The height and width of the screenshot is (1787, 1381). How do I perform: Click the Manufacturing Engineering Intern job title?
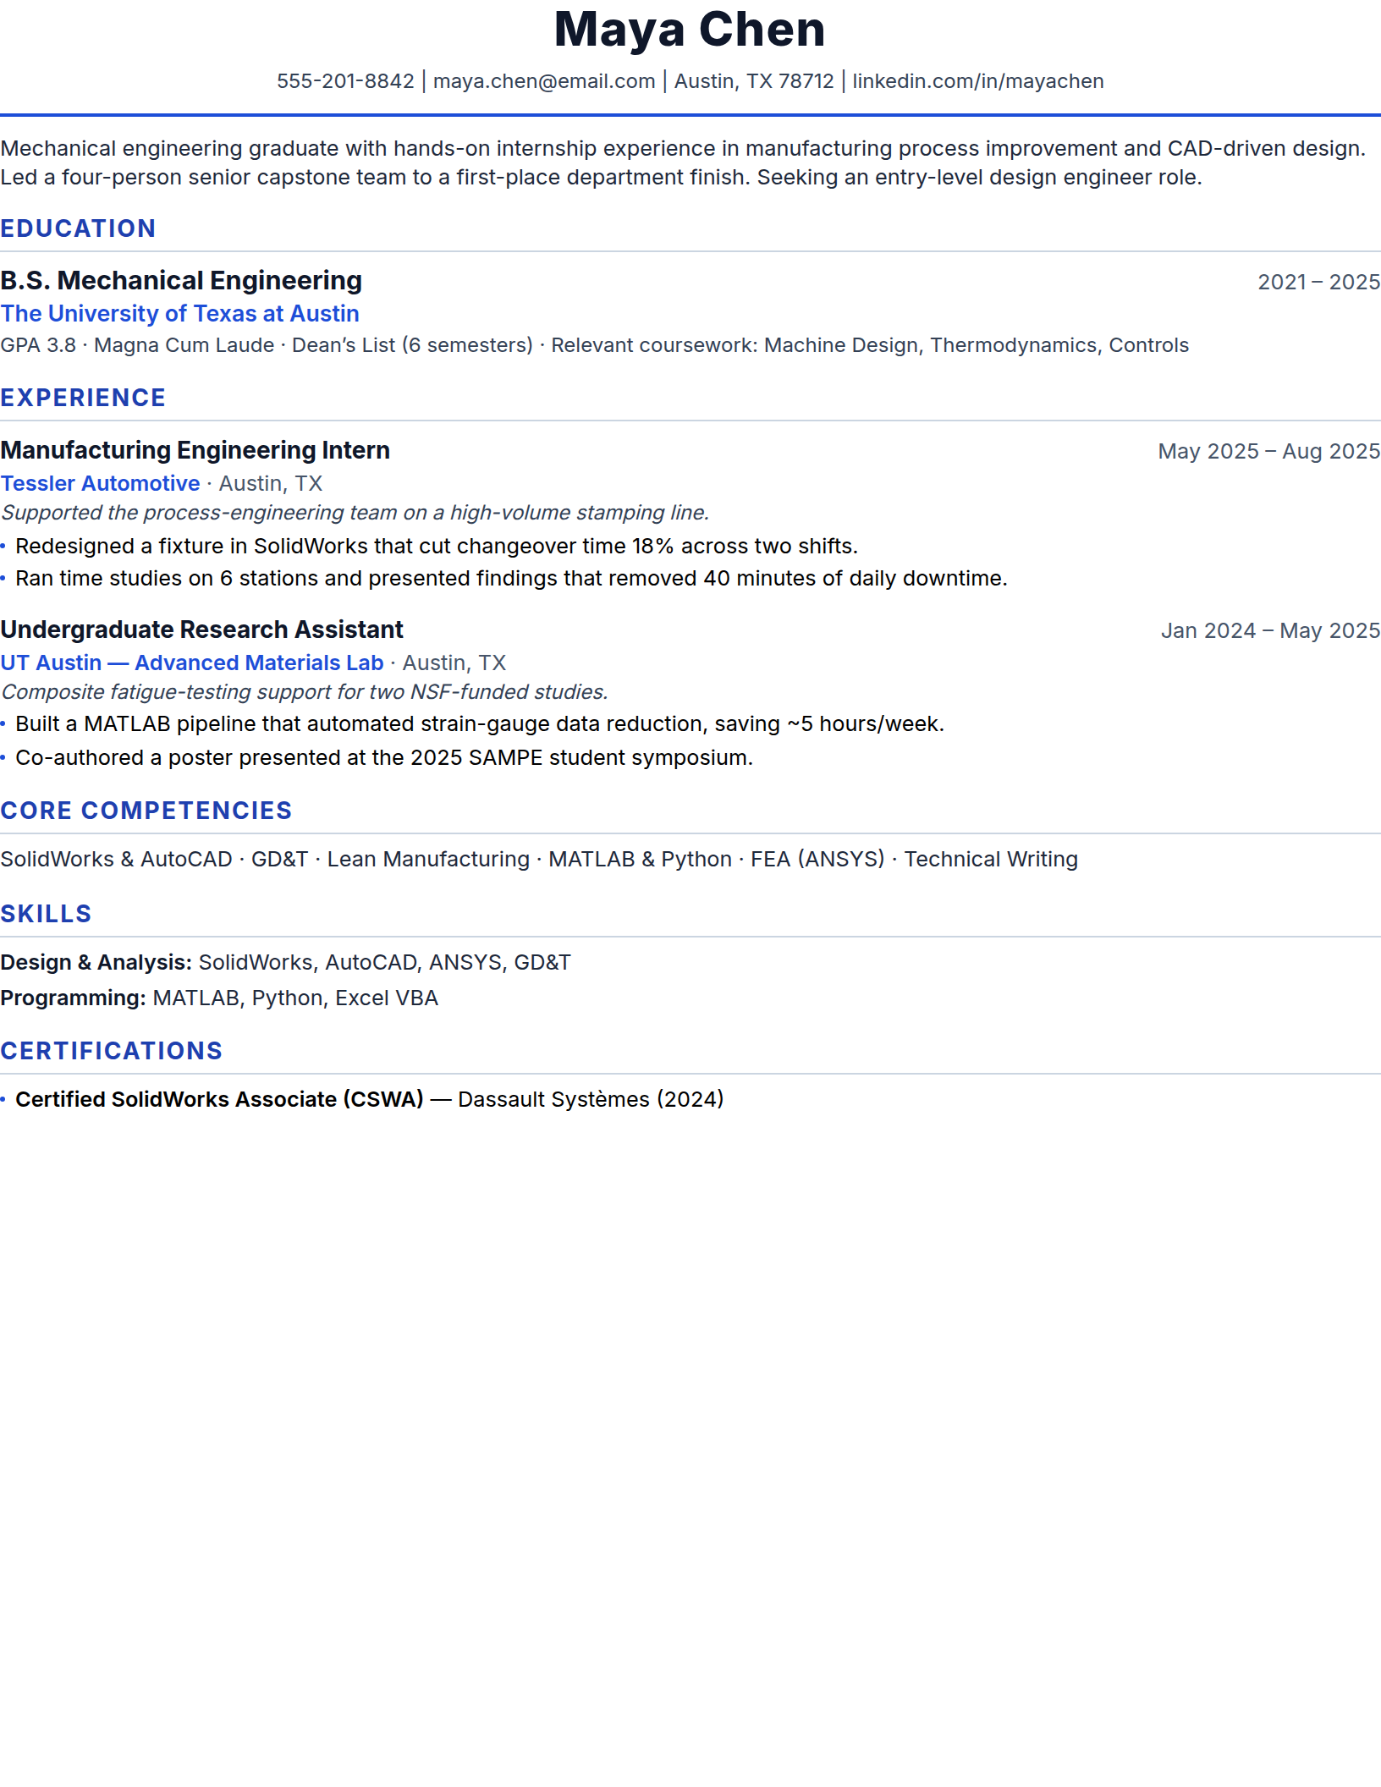click(195, 450)
